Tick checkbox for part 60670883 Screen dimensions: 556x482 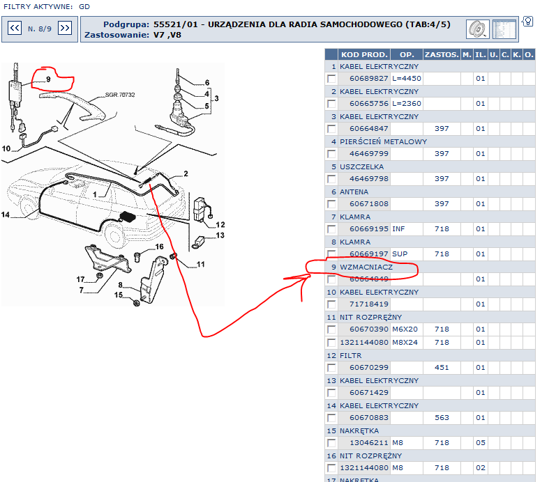331,418
